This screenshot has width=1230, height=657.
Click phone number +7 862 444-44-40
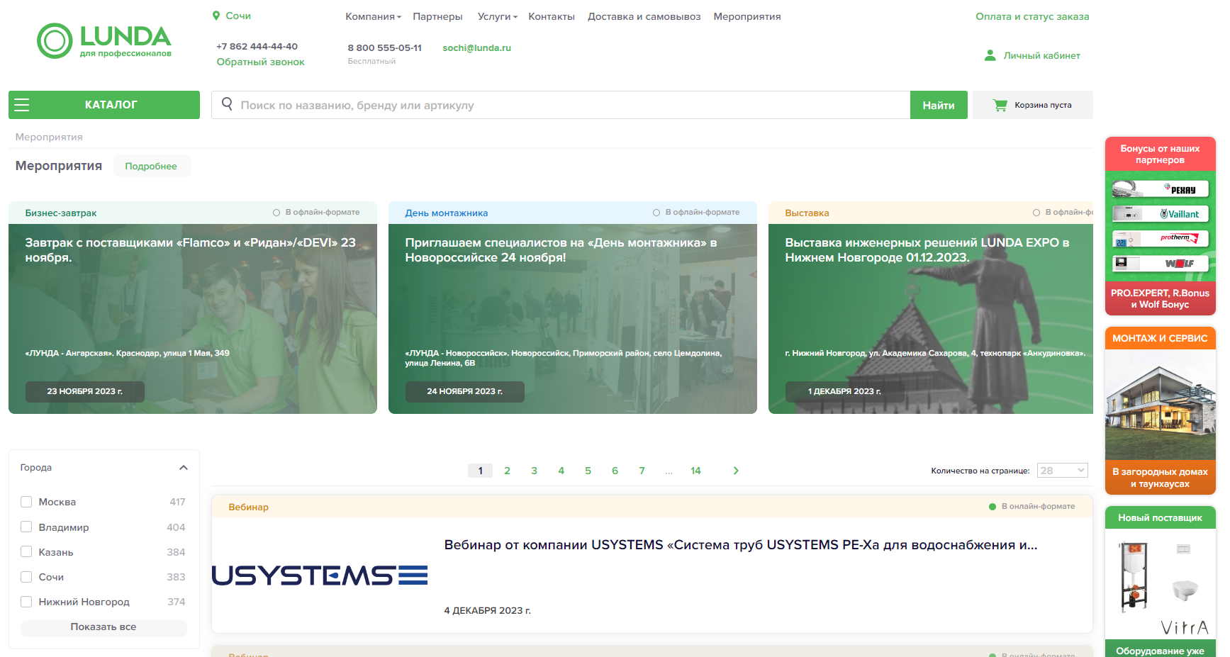(x=257, y=46)
